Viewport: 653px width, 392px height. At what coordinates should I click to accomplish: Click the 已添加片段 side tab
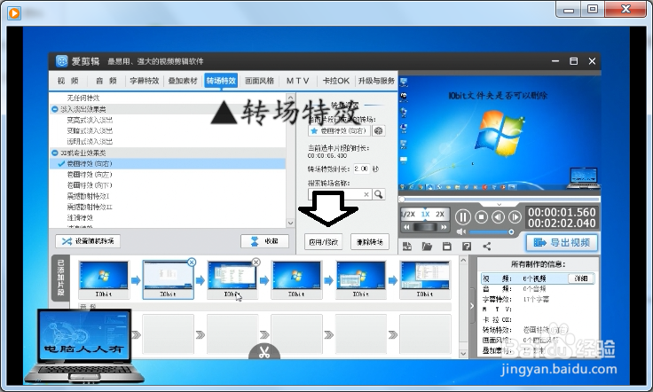(x=61, y=278)
